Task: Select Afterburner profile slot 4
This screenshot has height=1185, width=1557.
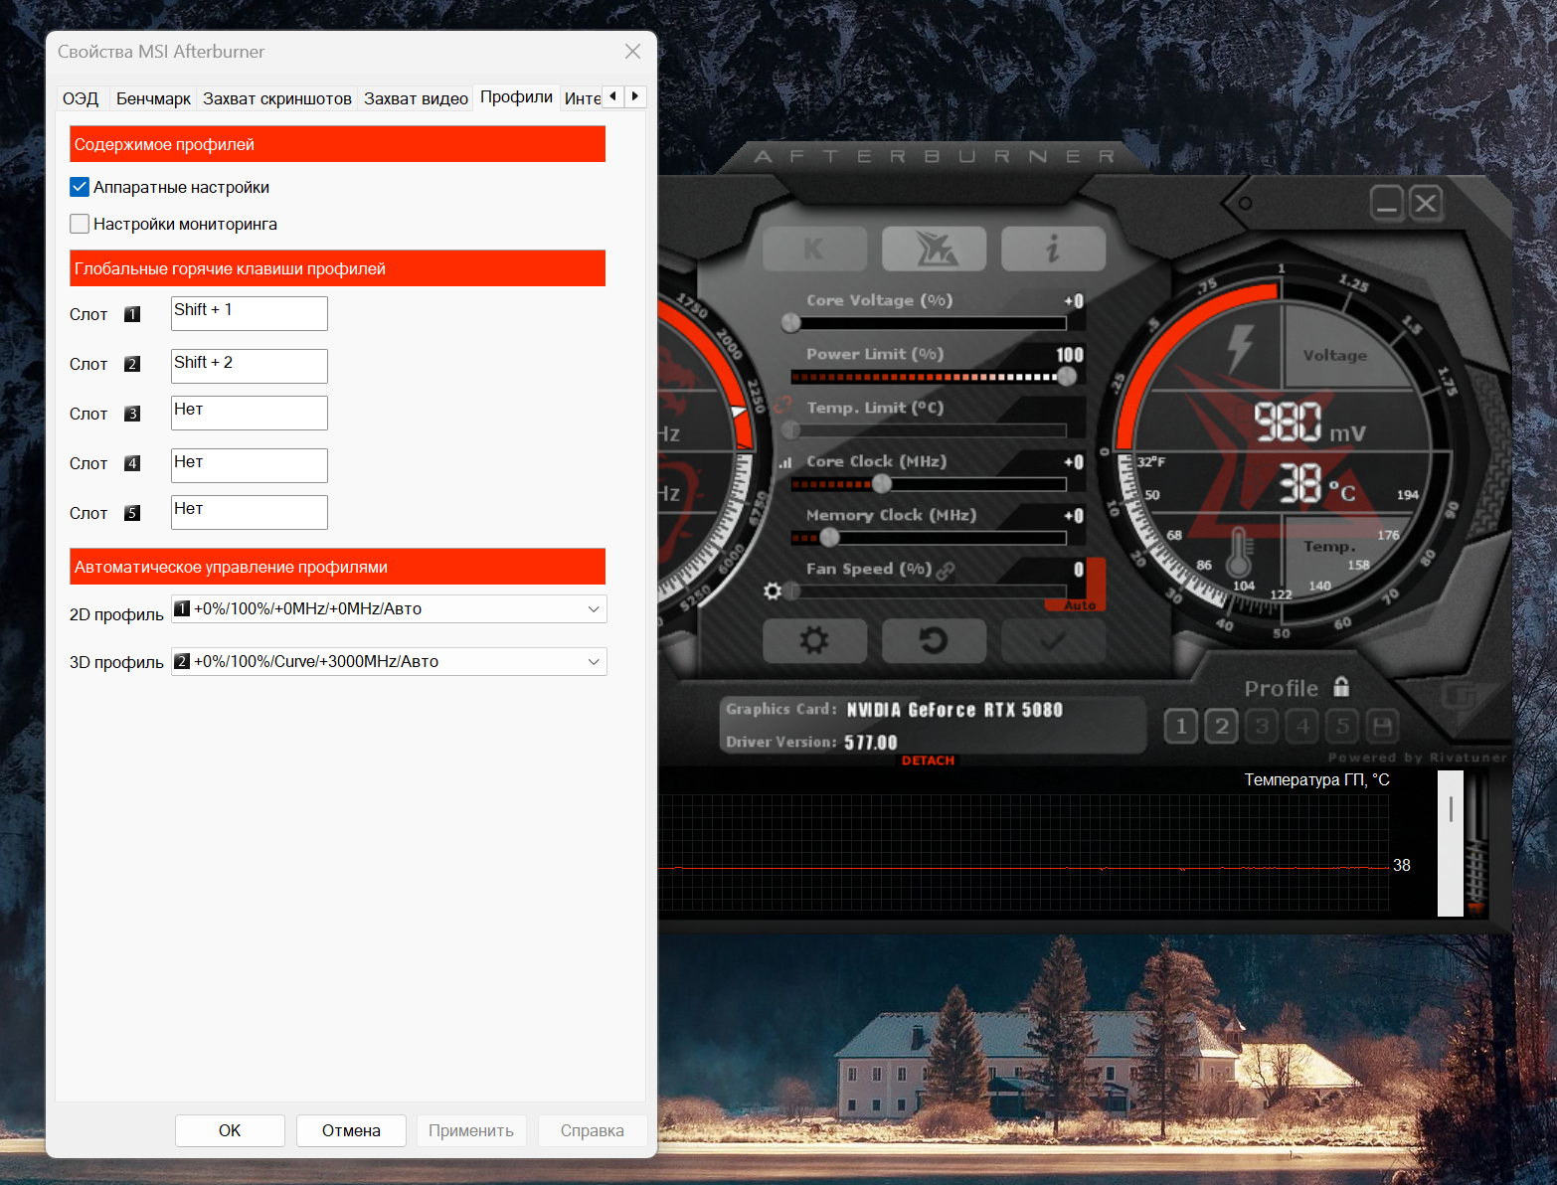Action: (x=1302, y=727)
